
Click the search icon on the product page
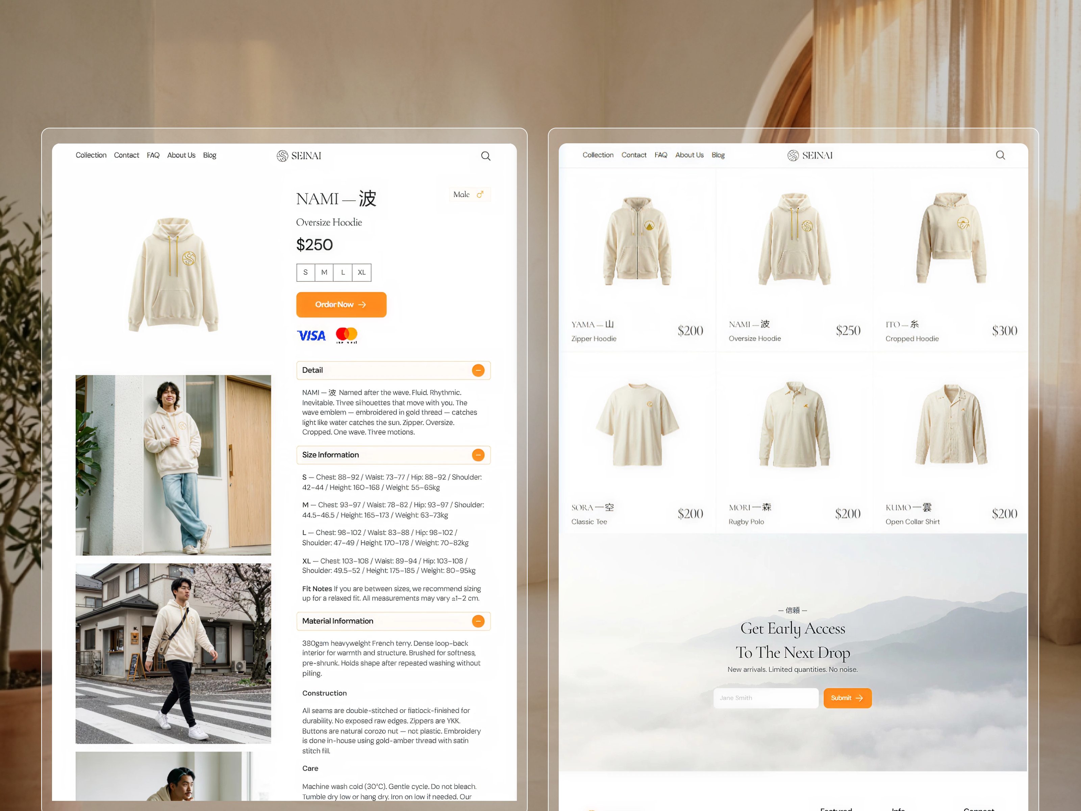[x=486, y=156]
